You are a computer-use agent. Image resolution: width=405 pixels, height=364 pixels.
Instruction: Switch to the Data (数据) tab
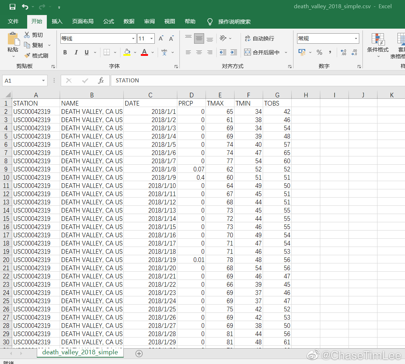coord(129,21)
